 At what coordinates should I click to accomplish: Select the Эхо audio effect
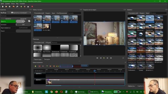coord(141,51)
